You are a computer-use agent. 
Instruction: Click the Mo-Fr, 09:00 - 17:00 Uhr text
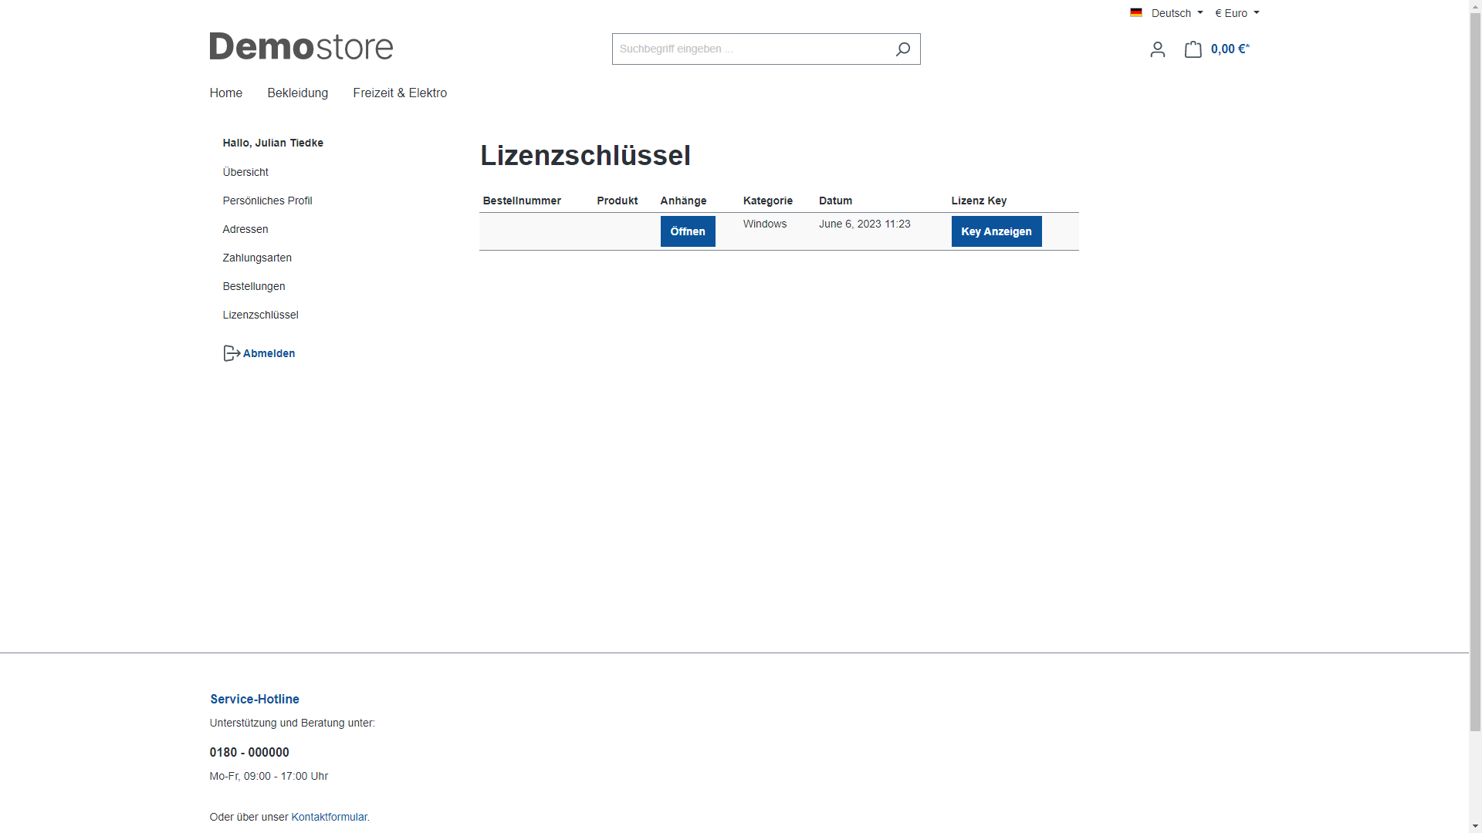(x=269, y=776)
